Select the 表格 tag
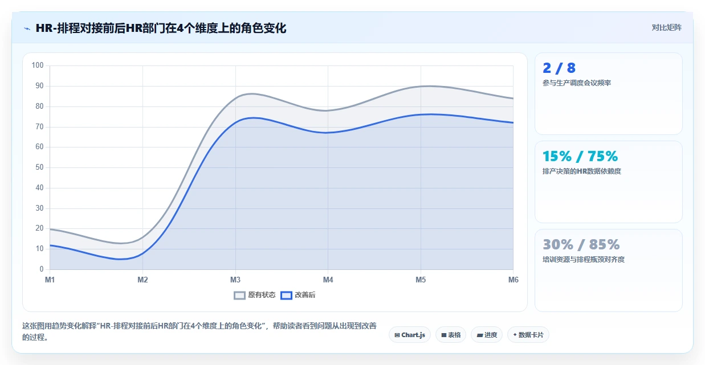 451,335
